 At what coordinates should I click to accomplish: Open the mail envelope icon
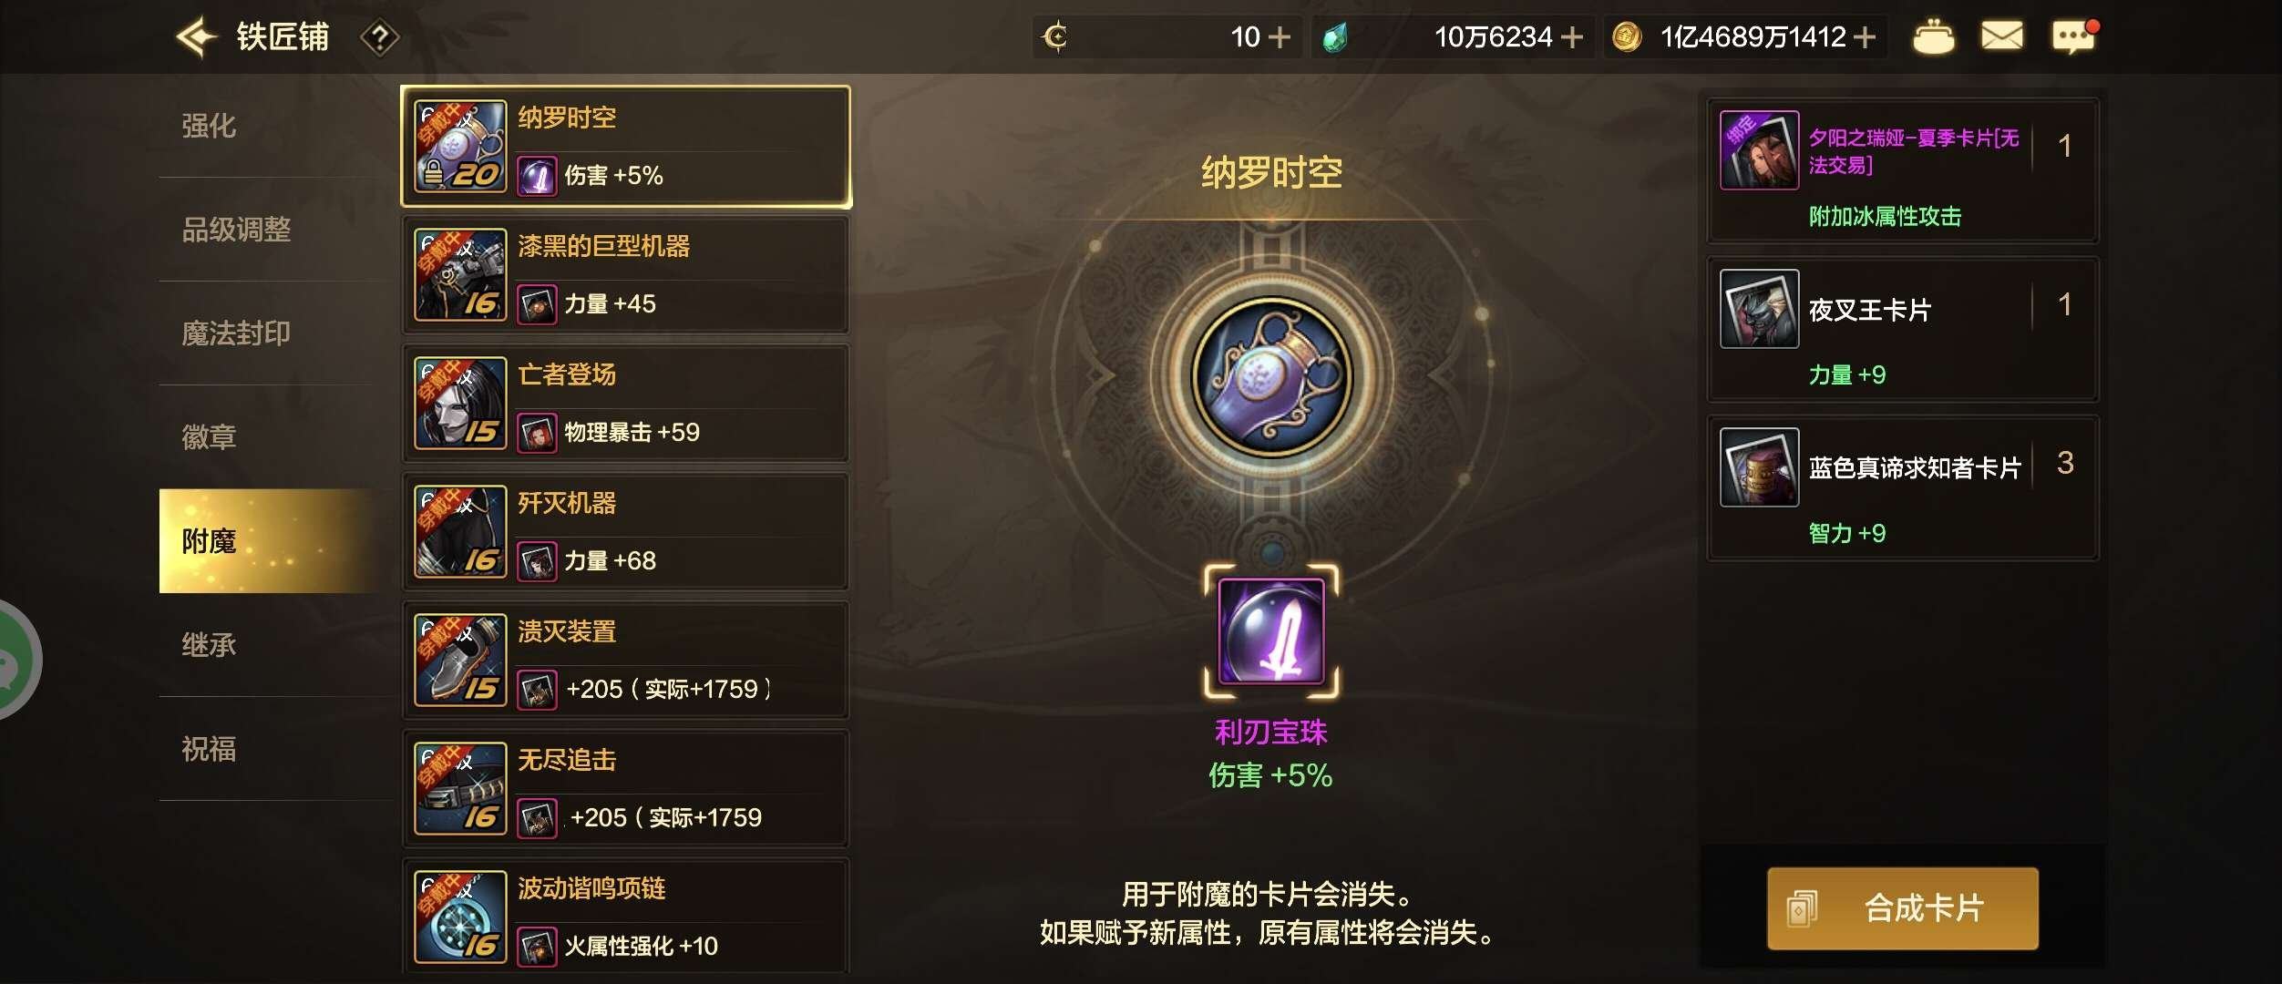(x=2001, y=36)
